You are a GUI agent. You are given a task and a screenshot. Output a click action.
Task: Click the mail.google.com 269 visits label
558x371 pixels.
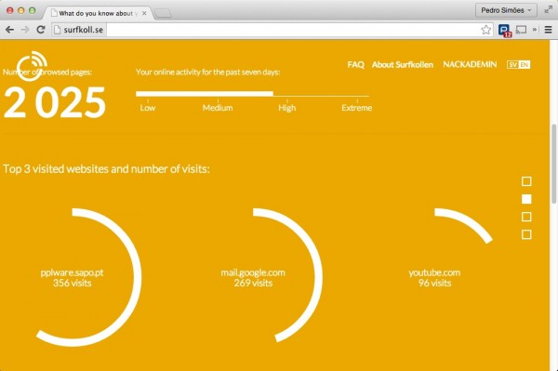tap(253, 278)
